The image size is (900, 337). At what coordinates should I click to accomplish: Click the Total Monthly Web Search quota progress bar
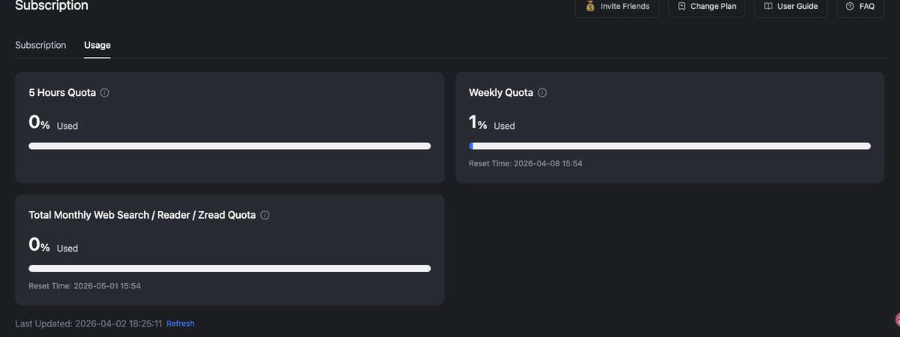point(229,268)
